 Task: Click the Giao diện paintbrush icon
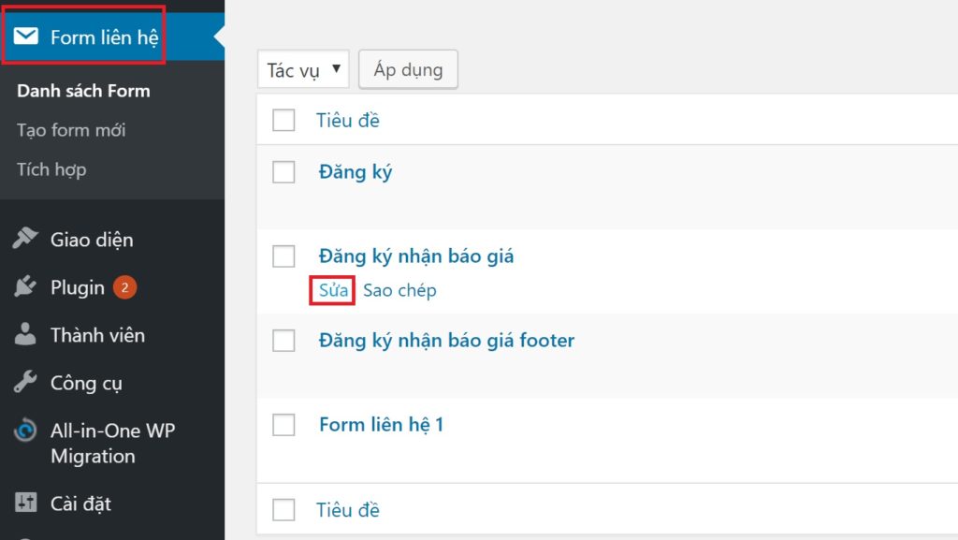[x=25, y=240]
